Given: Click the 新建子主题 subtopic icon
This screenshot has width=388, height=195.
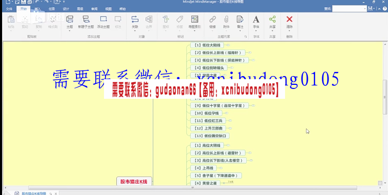Looking at the screenshot, I should [86, 19].
